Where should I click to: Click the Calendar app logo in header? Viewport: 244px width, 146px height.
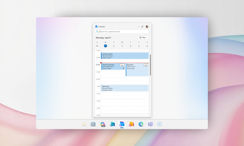pos(96,27)
